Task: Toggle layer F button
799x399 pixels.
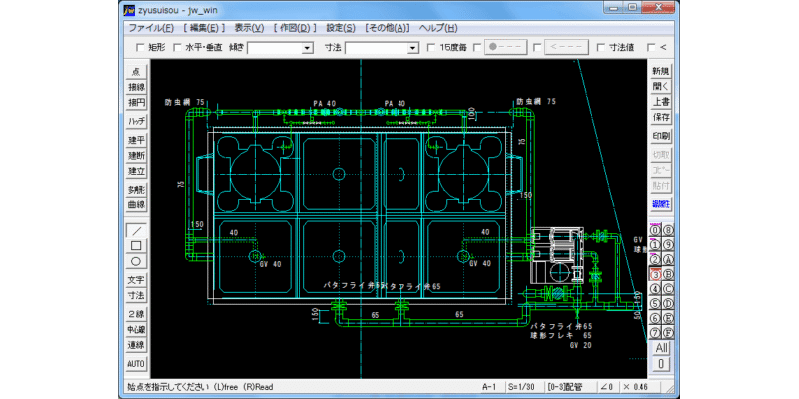Action: click(x=668, y=333)
